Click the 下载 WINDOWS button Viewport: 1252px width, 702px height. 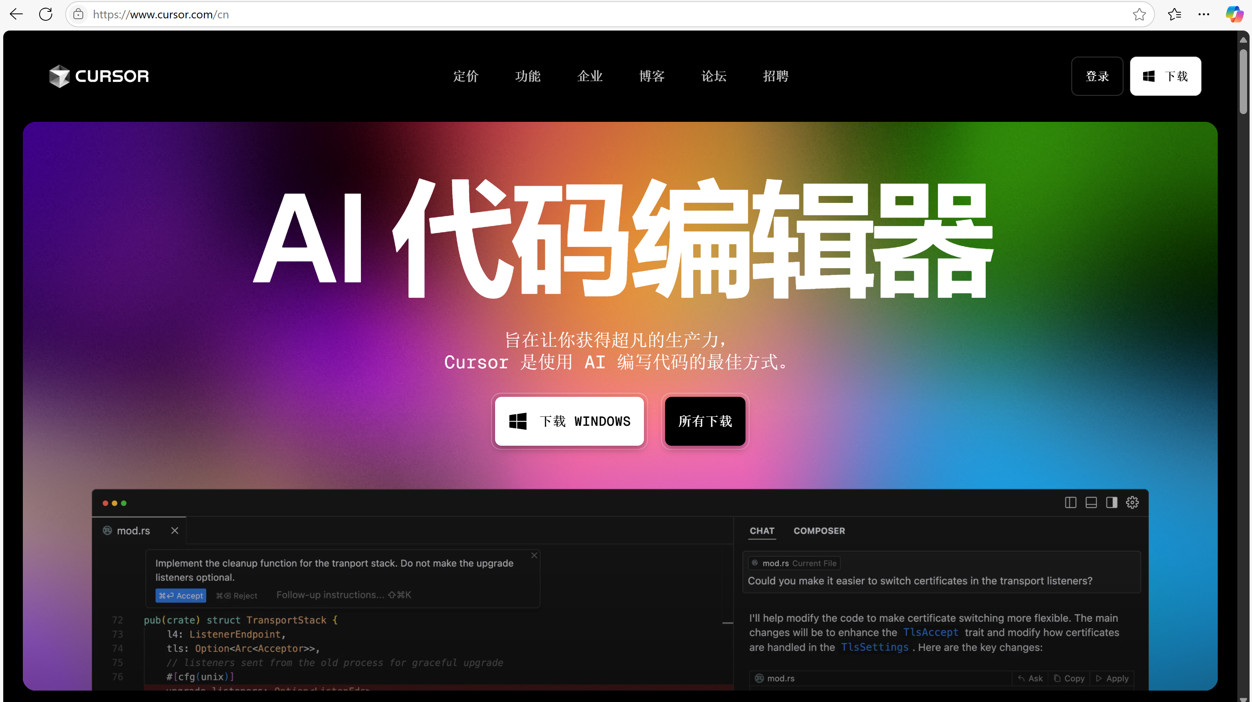569,421
